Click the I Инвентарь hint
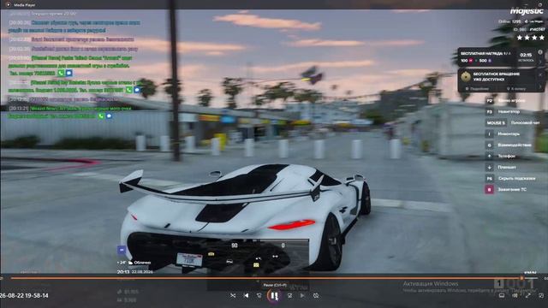The image size is (548, 308). 503,133
